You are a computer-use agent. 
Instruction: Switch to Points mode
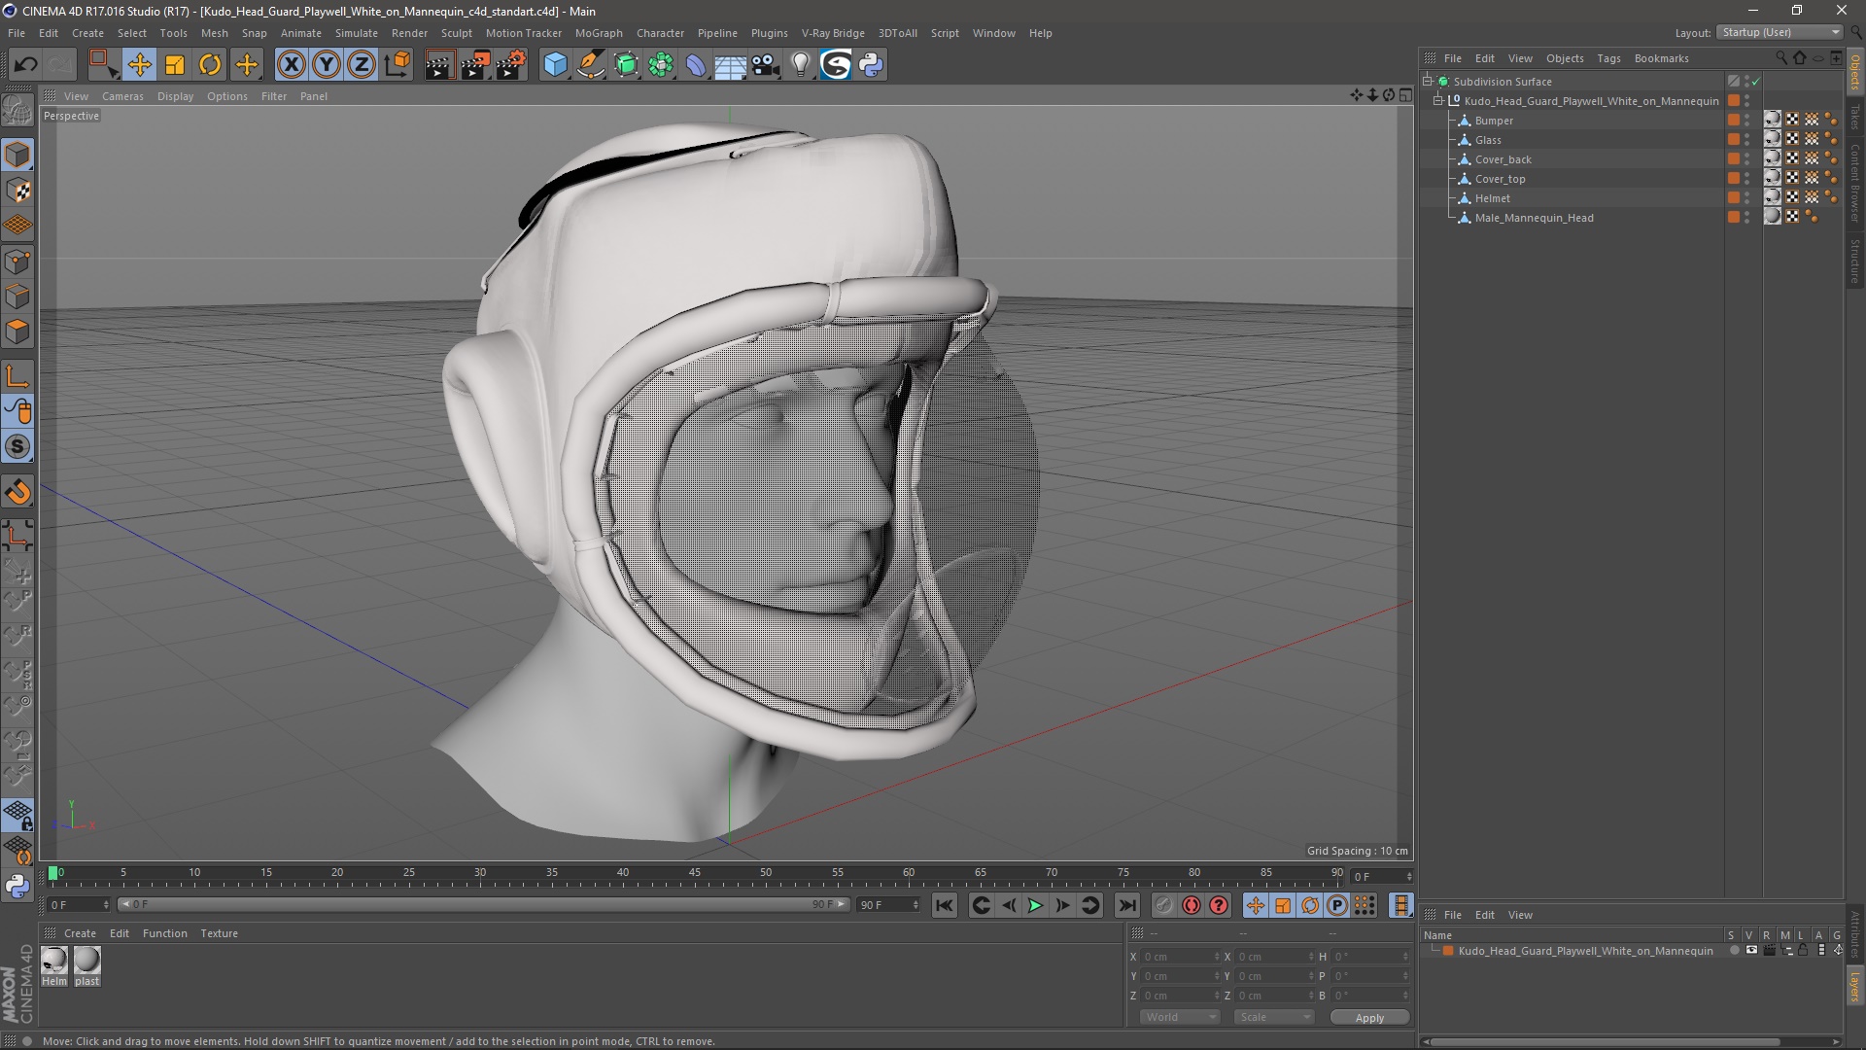click(17, 262)
